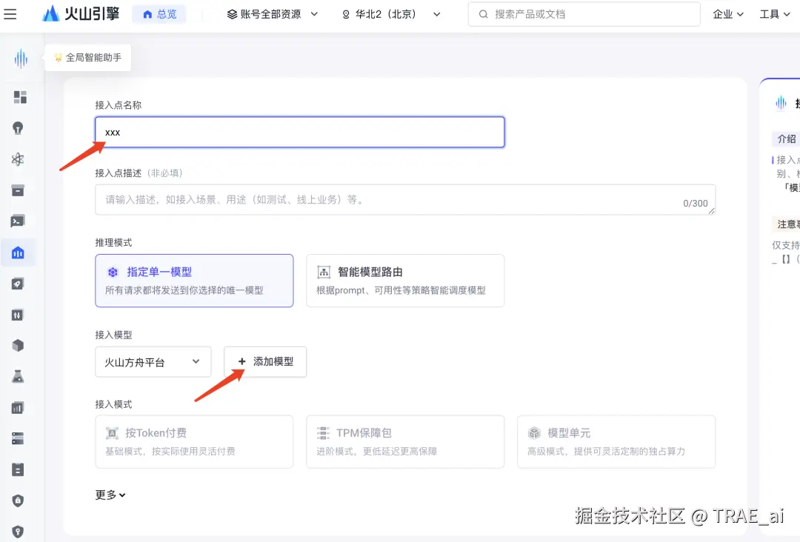Viewport: 800px width, 542px height.
Task: Click the 介绍 tag in the right panel
Action: tap(786, 138)
